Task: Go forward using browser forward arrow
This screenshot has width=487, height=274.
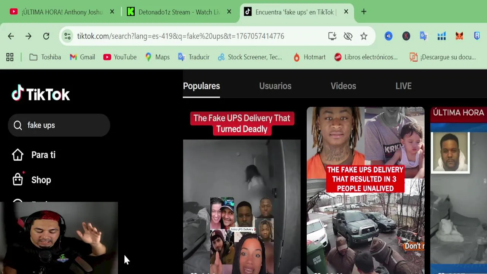Action: [29, 36]
